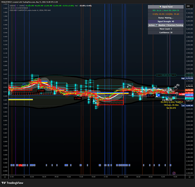The height and width of the screenshot is (187, 195).
Task: Click the cyan 4,674.252 price tag
Action: [189, 98]
